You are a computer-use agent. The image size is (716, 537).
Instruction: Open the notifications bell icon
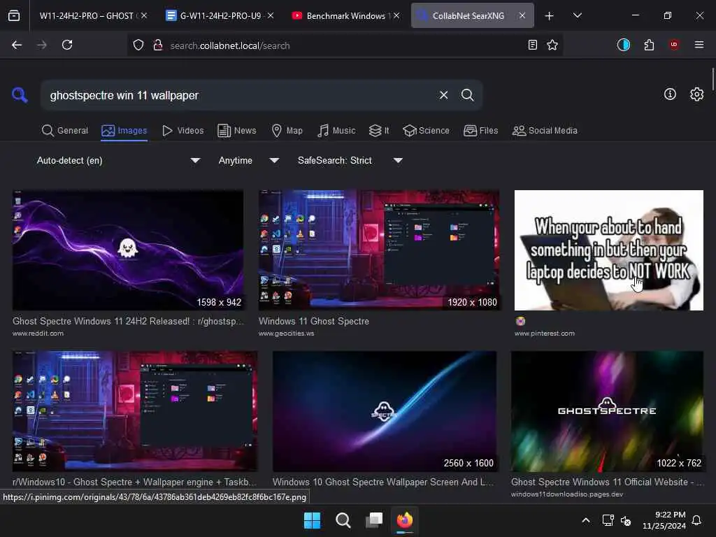click(x=697, y=520)
